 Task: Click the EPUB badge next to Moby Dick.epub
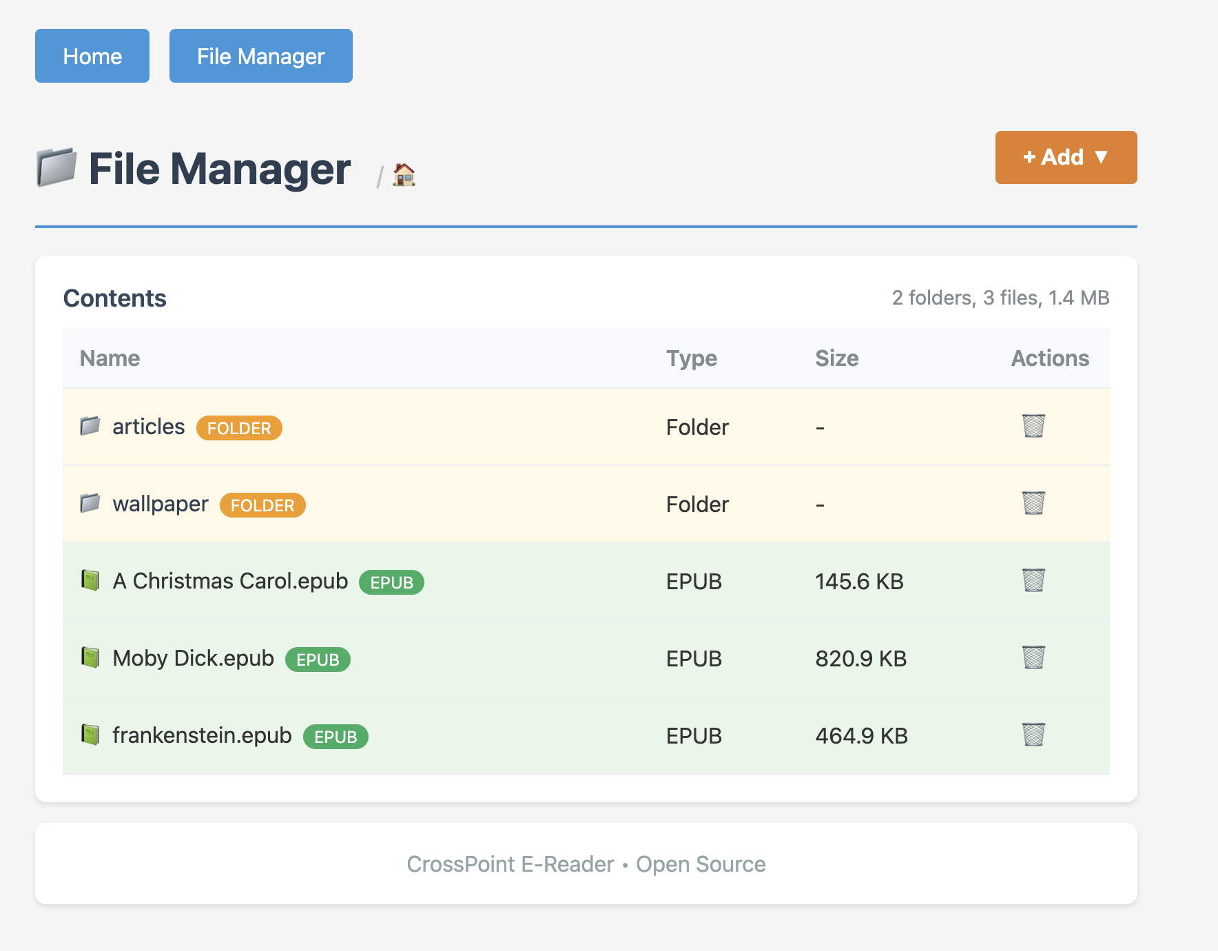pyautogui.click(x=318, y=659)
